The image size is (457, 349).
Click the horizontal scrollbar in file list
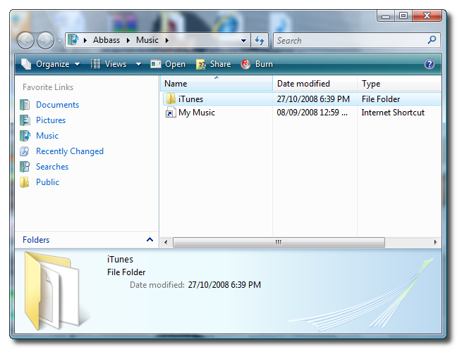tap(279, 242)
